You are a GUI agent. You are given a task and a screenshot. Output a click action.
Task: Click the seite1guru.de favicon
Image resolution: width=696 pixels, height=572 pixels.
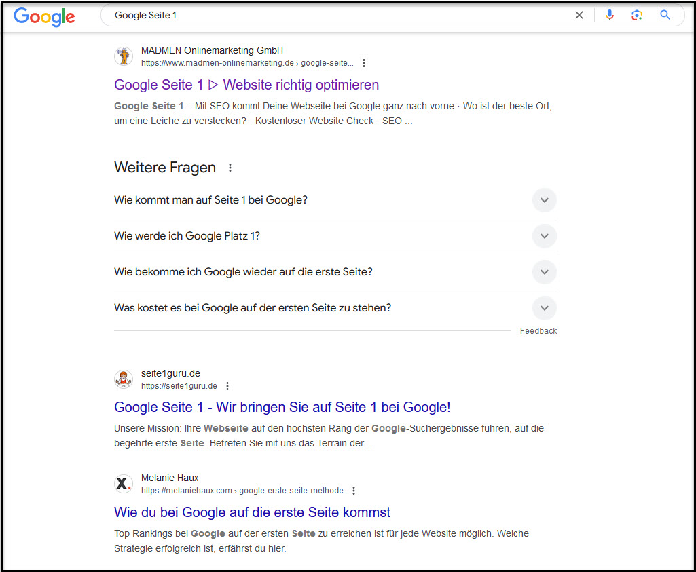point(124,379)
